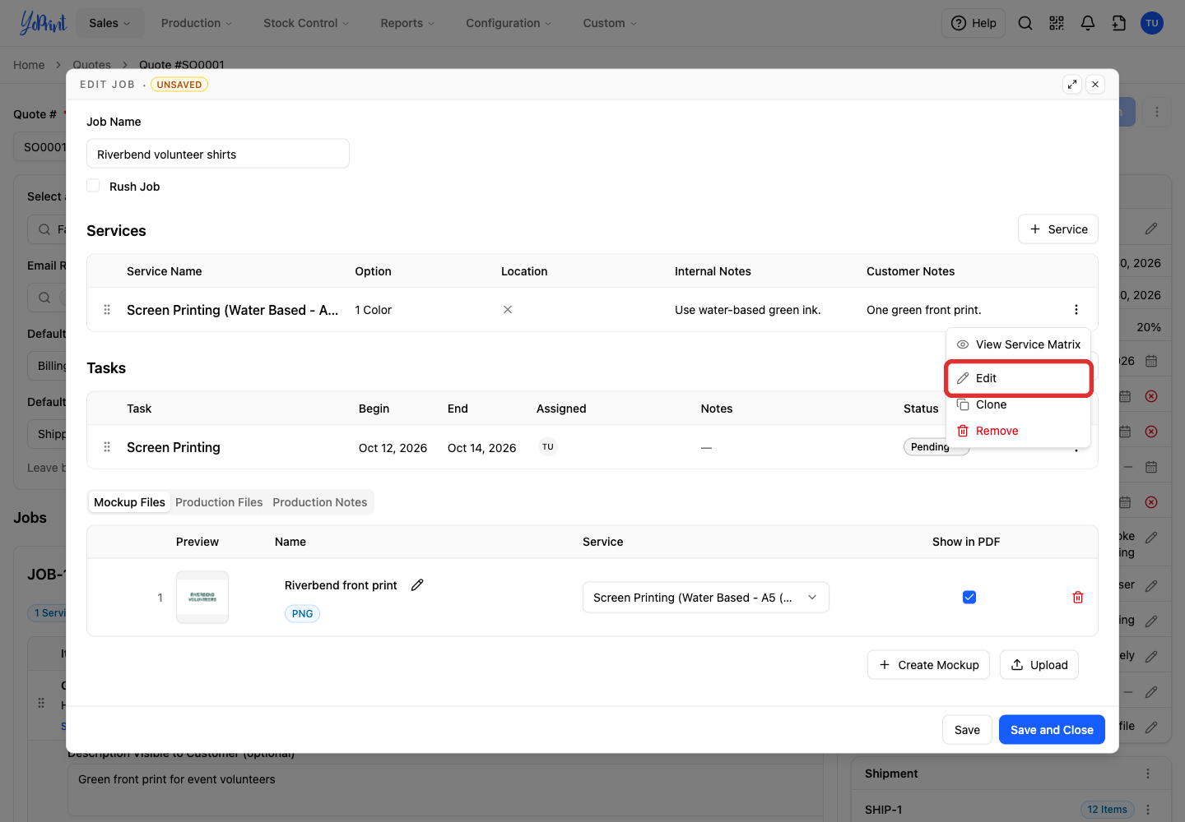The height and width of the screenshot is (822, 1185).
Task: Click the Save button
Action: [967, 730]
